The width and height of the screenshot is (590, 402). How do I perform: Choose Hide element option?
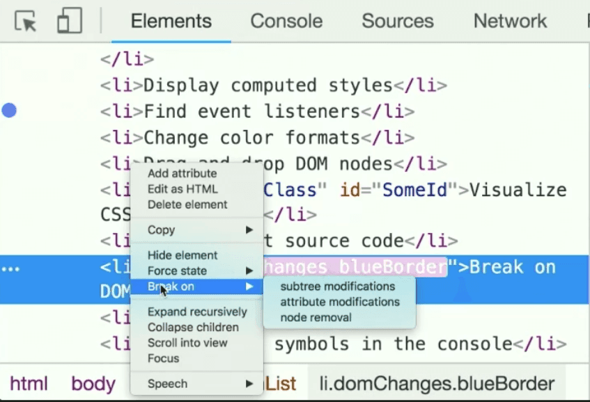183,255
